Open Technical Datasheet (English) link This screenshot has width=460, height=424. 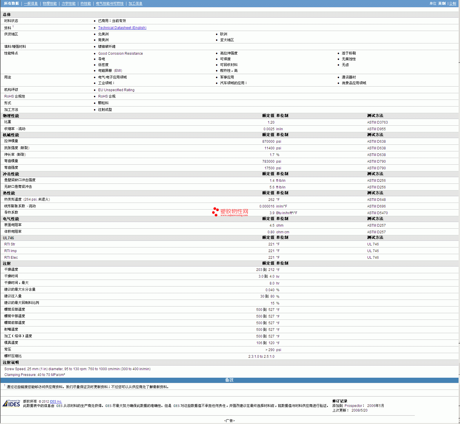[x=122, y=28]
